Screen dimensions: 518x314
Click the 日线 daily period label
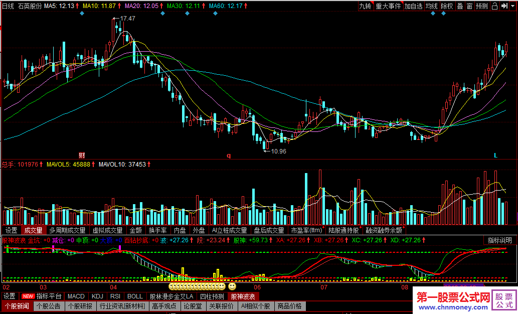(8, 6)
